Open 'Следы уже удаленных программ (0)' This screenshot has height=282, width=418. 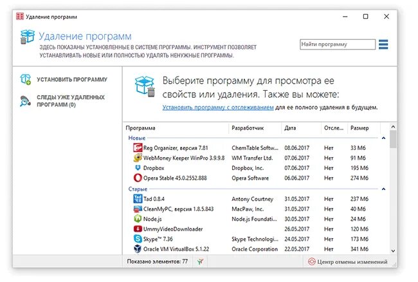[71, 101]
